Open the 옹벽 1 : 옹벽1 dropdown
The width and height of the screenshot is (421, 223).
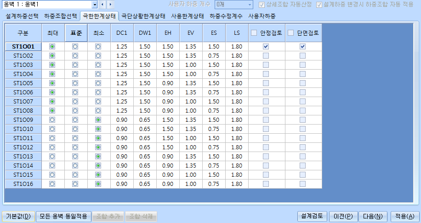point(94,5)
